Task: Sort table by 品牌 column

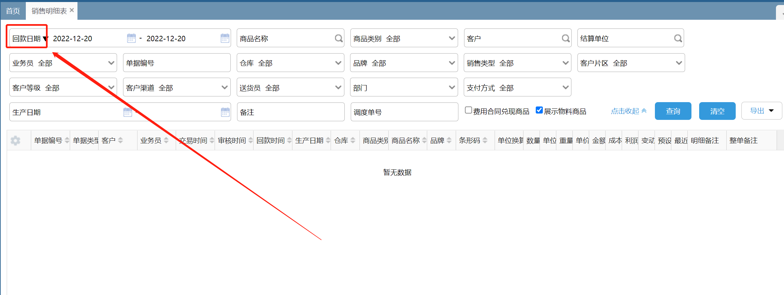Action: coord(449,140)
